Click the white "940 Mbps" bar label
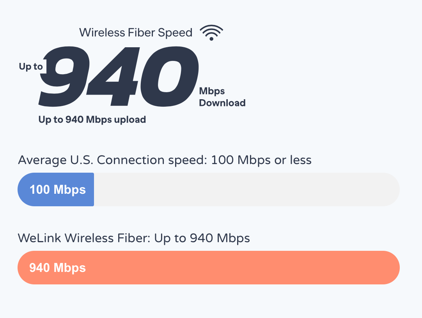Image resolution: width=422 pixels, height=318 pixels. tap(58, 268)
